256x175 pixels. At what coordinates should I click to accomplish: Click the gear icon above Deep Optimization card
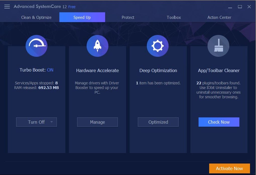pyautogui.click(x=158, y=46)
